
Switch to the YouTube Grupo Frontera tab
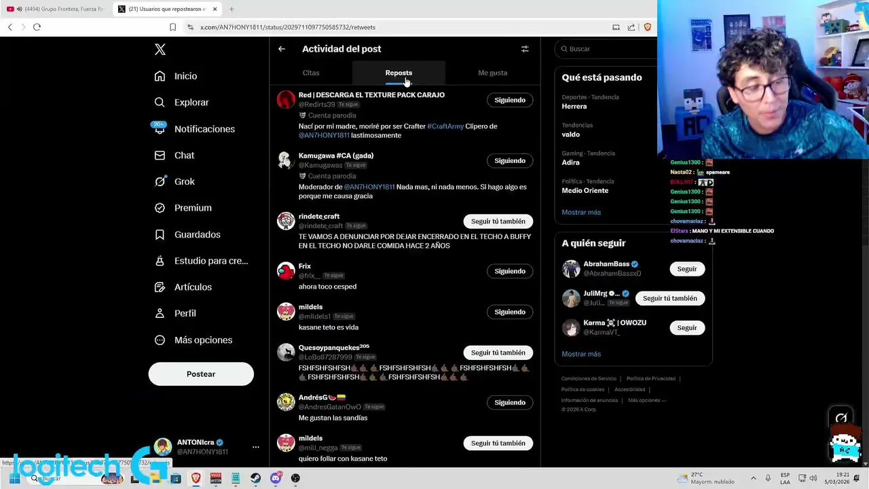tap(57, 9)
